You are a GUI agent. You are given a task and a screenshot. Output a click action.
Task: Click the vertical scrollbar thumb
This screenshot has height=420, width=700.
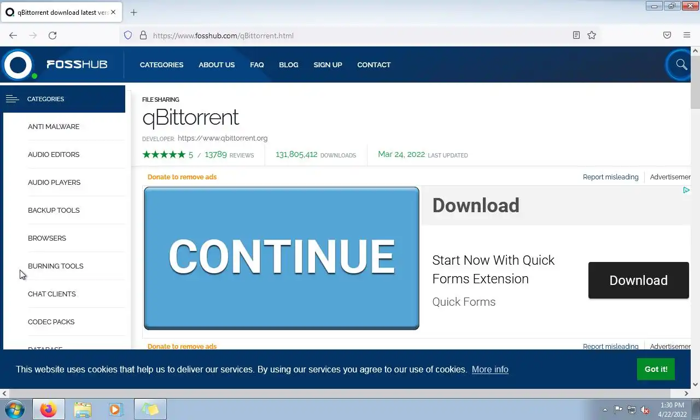point(695,82)
